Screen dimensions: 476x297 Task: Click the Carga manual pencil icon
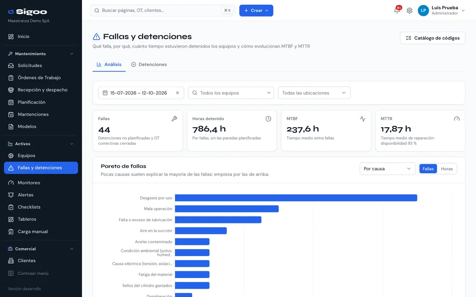point(11,232)
